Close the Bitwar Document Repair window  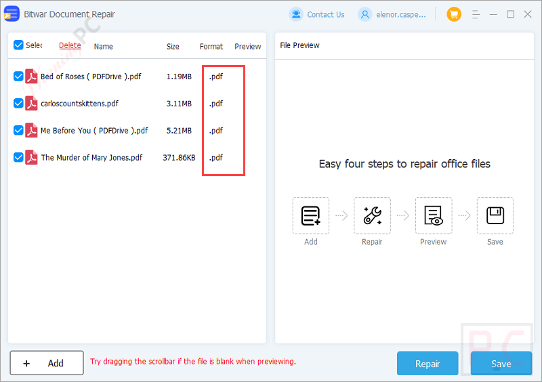pyautogui.click(x=528, y=14)
